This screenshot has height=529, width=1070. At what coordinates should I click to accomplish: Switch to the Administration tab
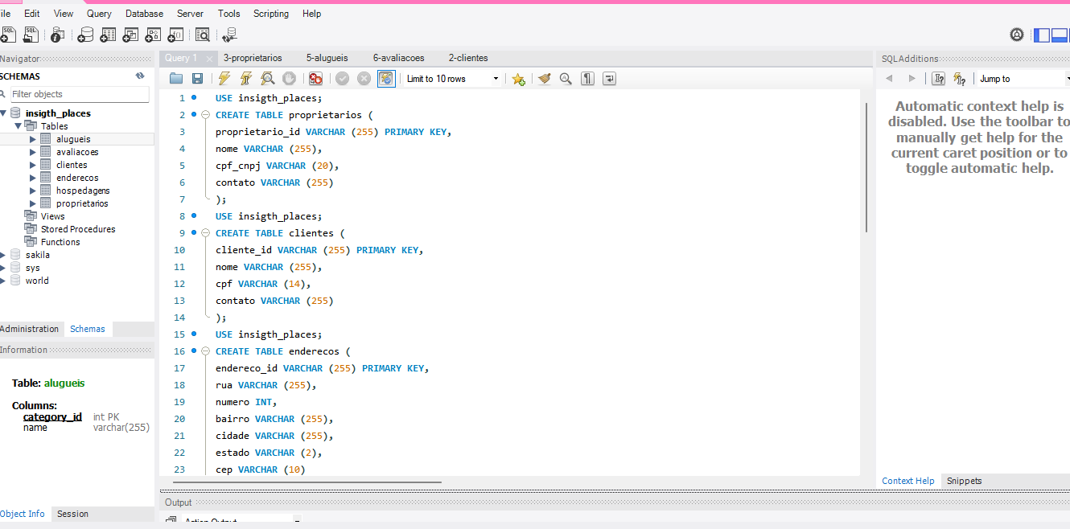pos(30,329)
